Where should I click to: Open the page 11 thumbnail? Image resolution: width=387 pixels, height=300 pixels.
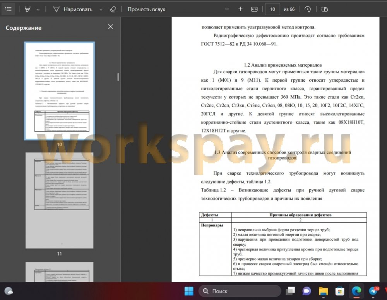pyautogui.click(x=60, y=200)
